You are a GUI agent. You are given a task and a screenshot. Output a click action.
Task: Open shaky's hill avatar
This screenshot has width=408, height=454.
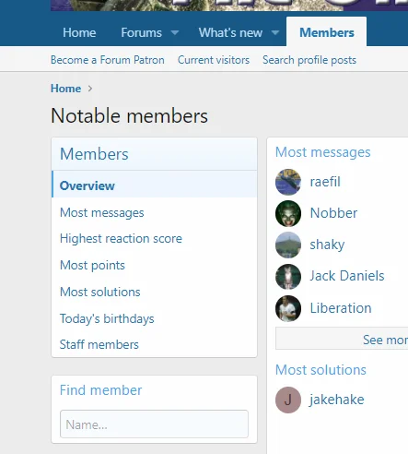point(288,245)
